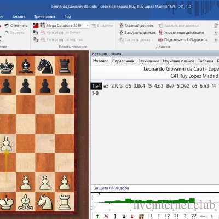Click the В партии search button

(102, 26)
